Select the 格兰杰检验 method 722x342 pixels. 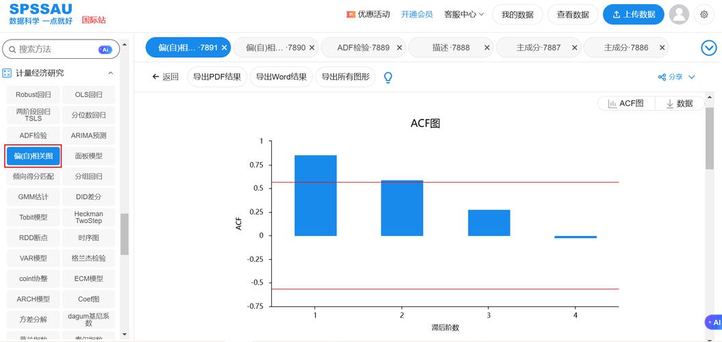(88, 258)
